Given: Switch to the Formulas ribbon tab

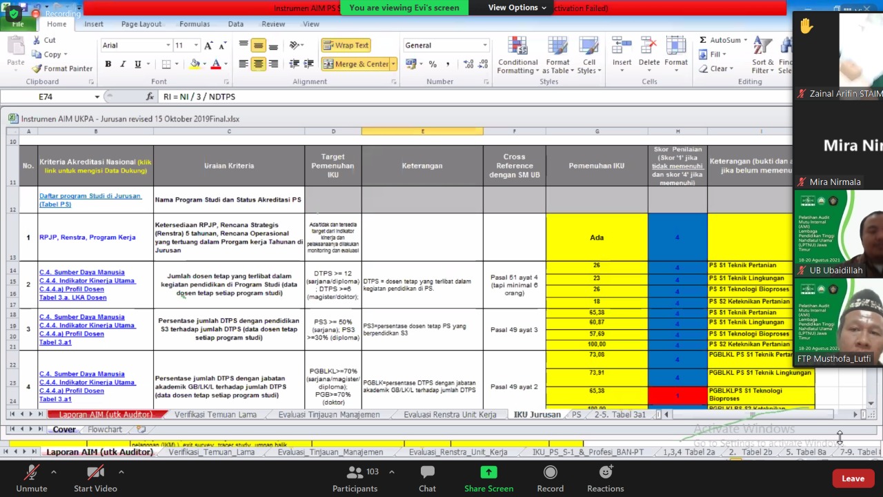Looking at the screenshot, I should tap(195, 23).
